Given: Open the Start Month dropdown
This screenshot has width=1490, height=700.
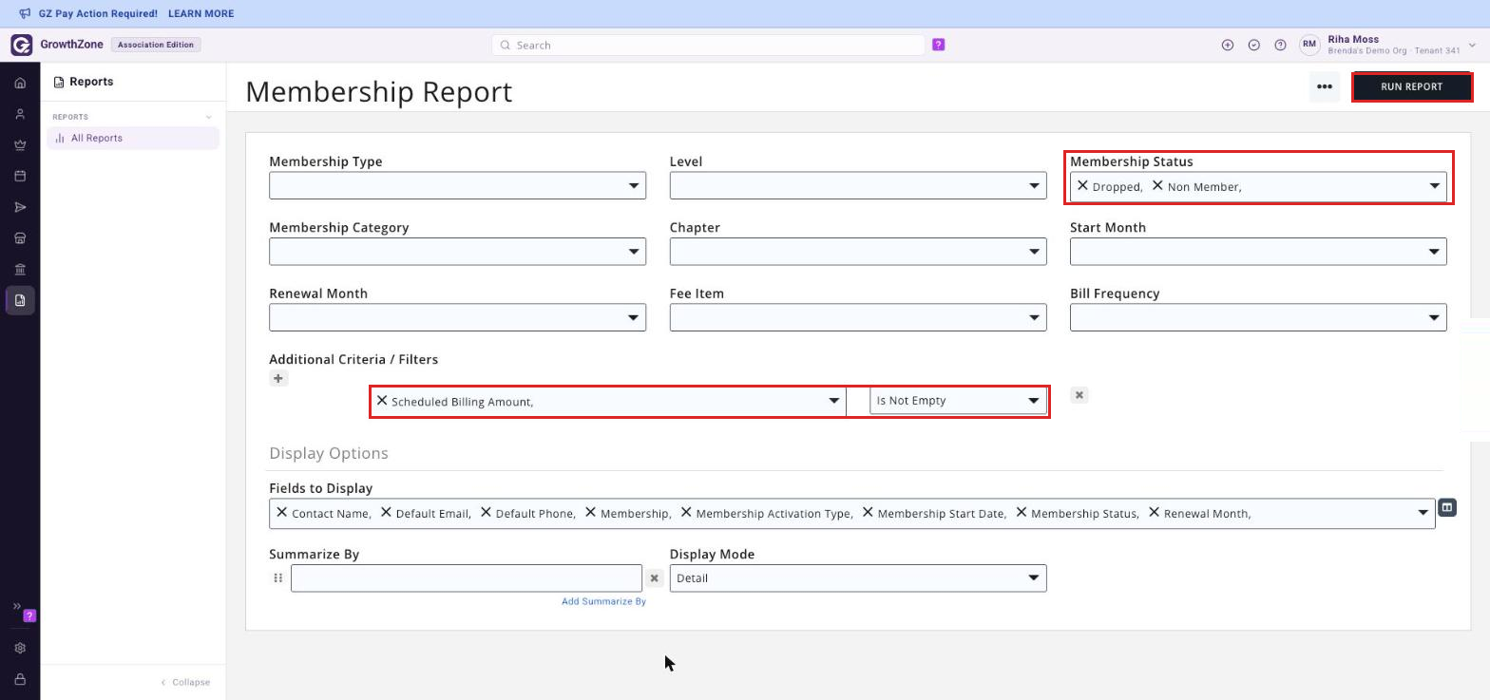Looking at the screenshot, I should [x=1258, y=252].
